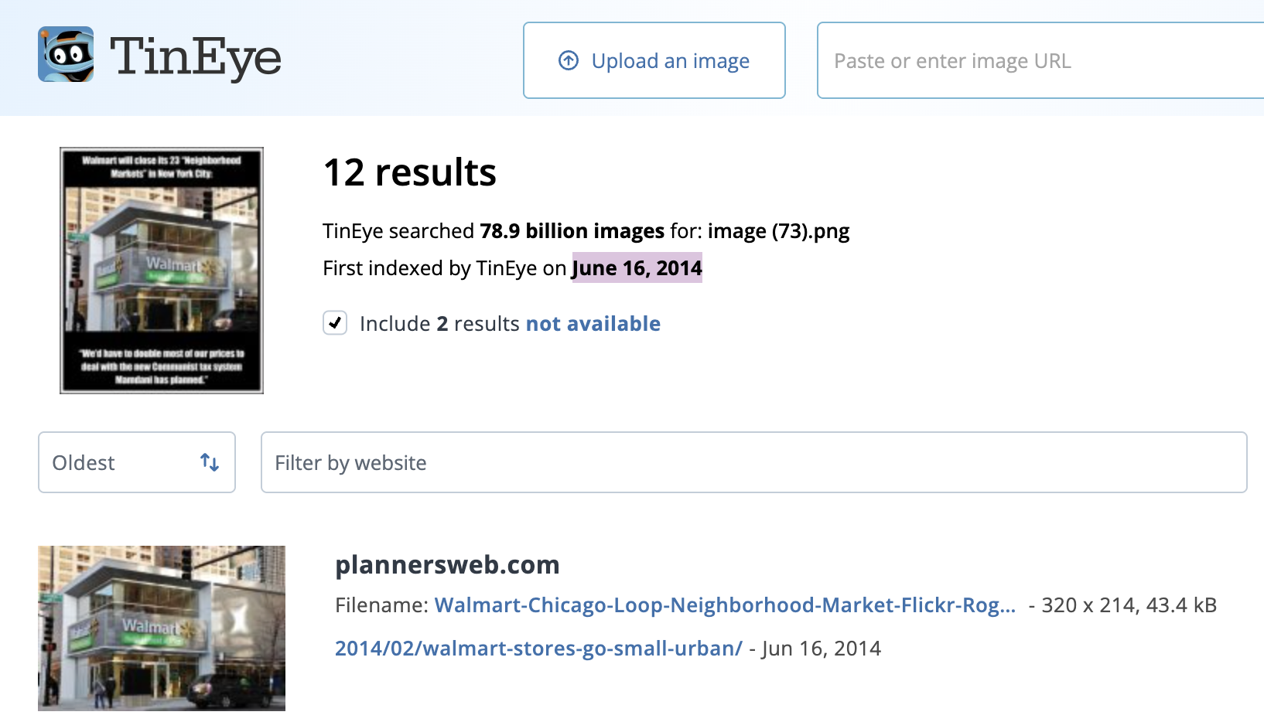This screenshot has width=1264, height=722.
Task: Click the sort order arrows icon
Action: 210,462
